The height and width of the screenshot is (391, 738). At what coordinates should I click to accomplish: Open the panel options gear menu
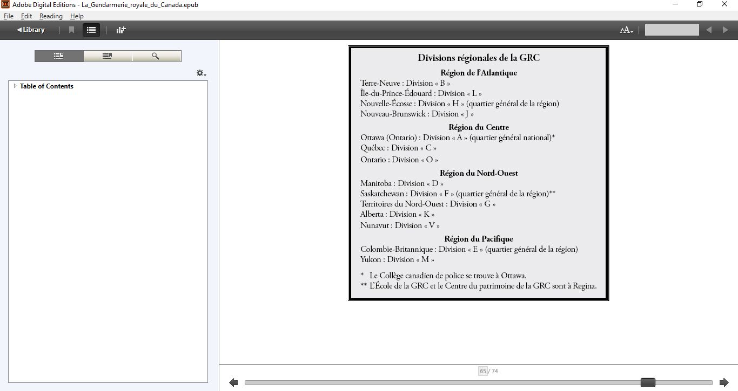(201, 73)
